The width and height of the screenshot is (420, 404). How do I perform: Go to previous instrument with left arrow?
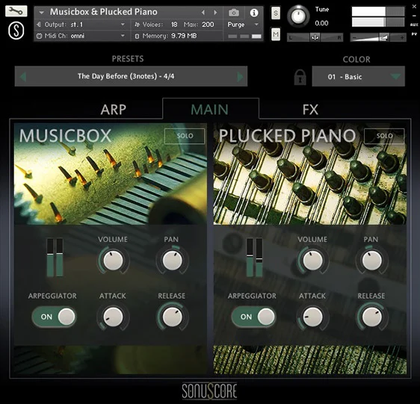[x=203, y=12]
